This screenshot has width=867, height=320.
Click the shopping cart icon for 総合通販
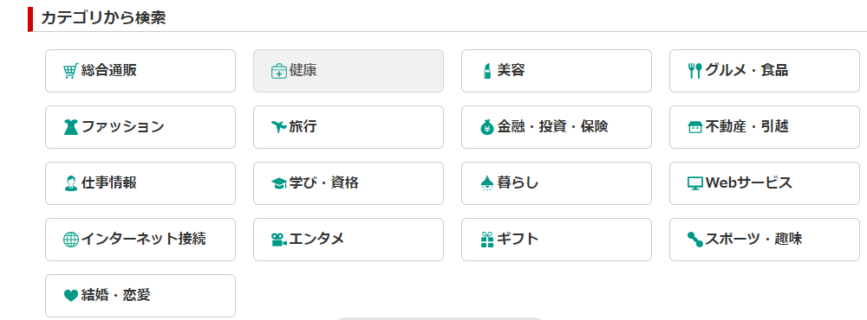70,71
